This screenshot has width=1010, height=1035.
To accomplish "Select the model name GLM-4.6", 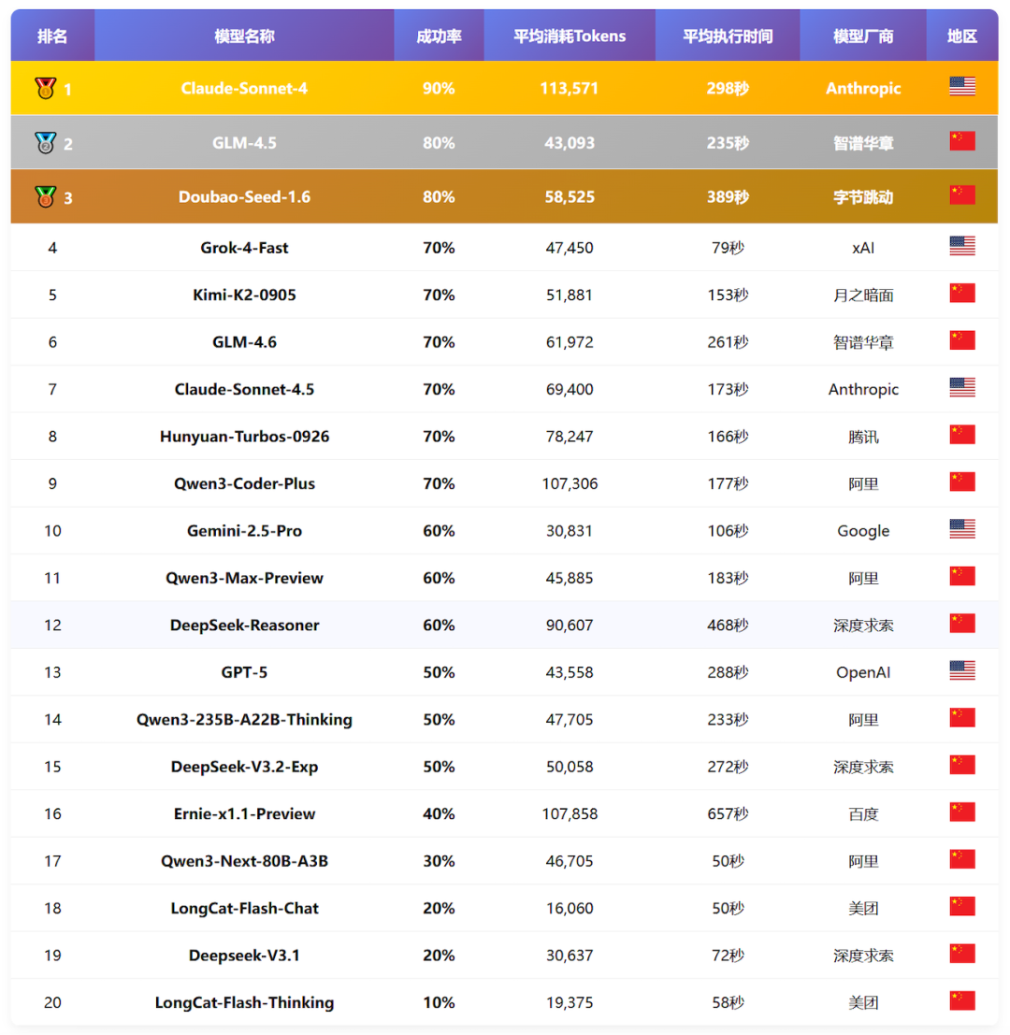I will [x=244, y=342].
